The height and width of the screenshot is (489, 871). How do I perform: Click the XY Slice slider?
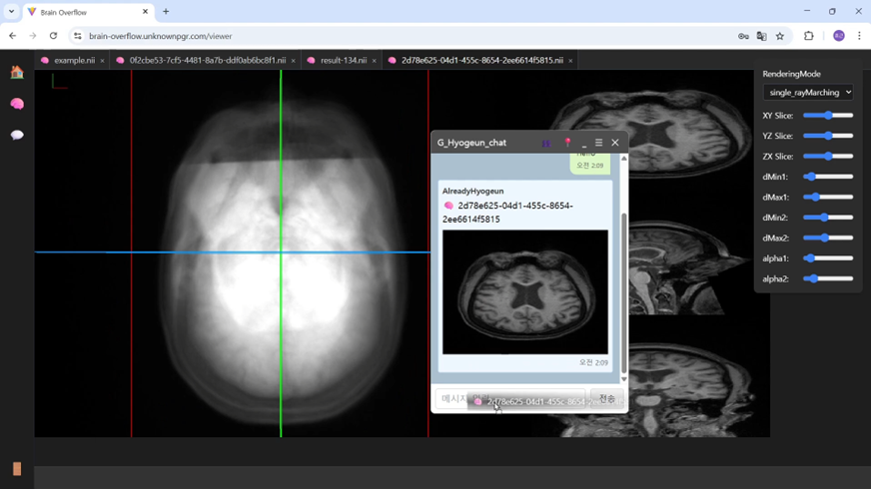(828, 116)
